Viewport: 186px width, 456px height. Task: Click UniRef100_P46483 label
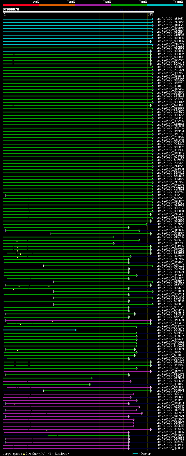point(170,214)
